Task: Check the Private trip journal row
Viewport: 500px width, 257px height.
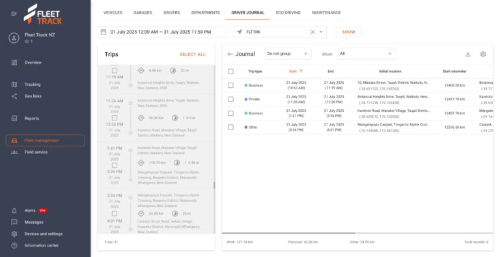Action: (230, 99)
